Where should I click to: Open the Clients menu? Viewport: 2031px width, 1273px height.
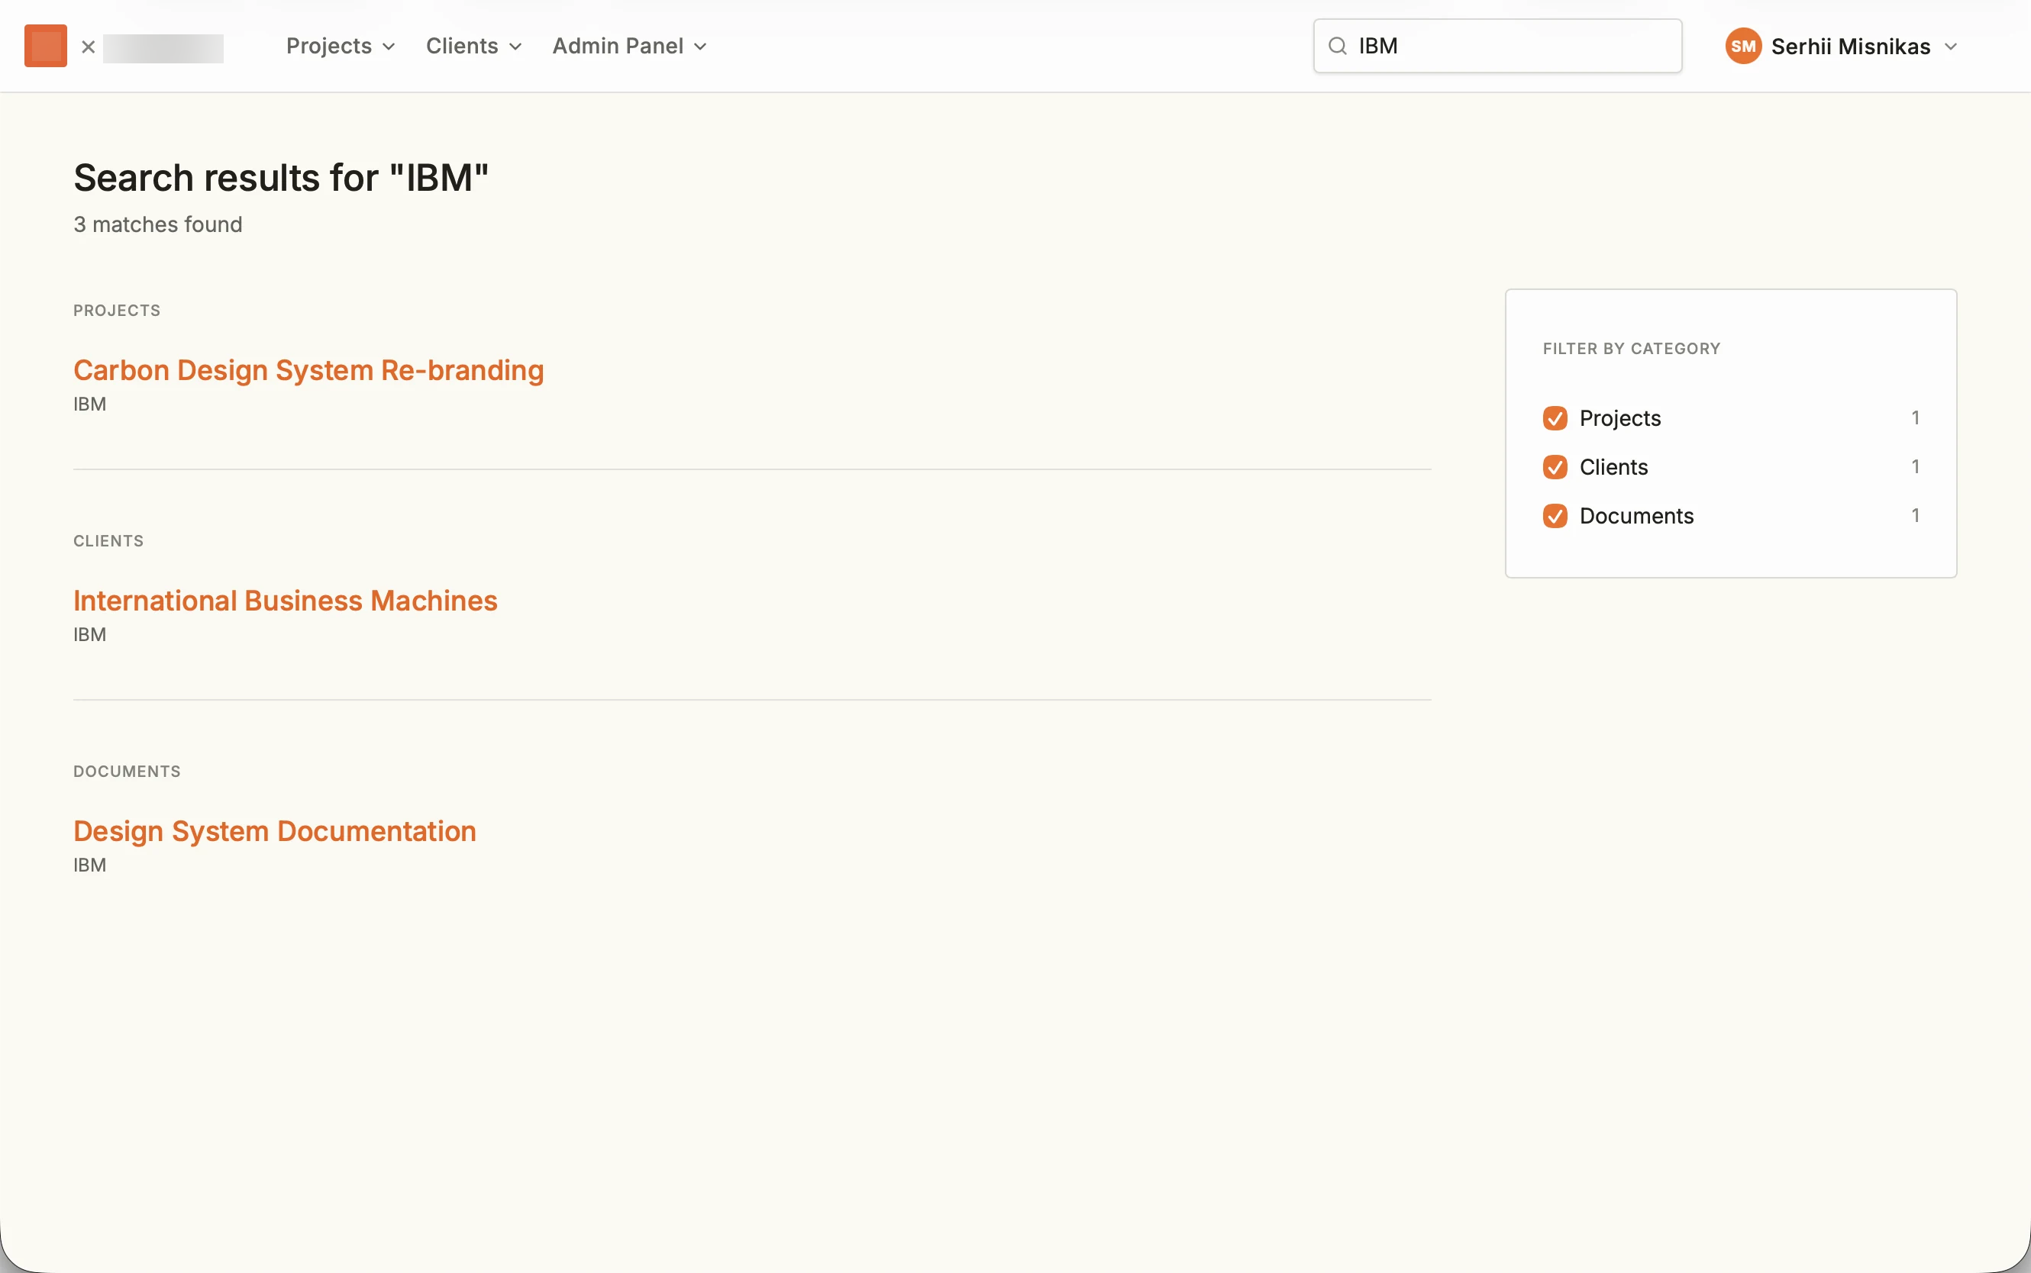473,46
